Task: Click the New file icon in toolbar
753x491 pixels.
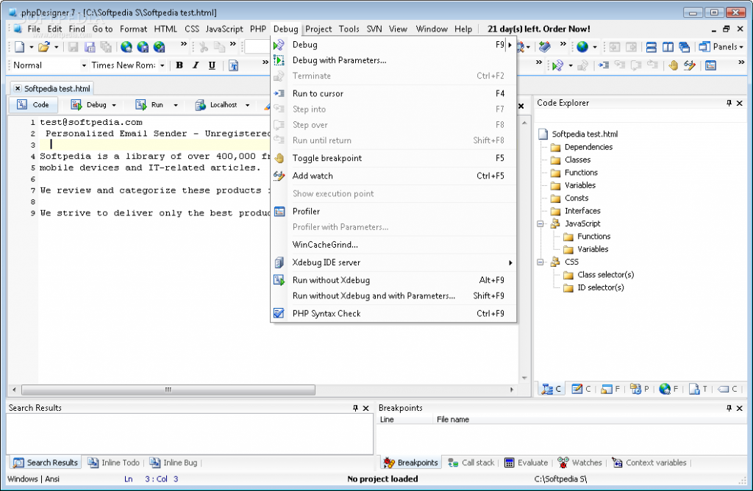Action: pyautogui.click(x=19, y=47)
